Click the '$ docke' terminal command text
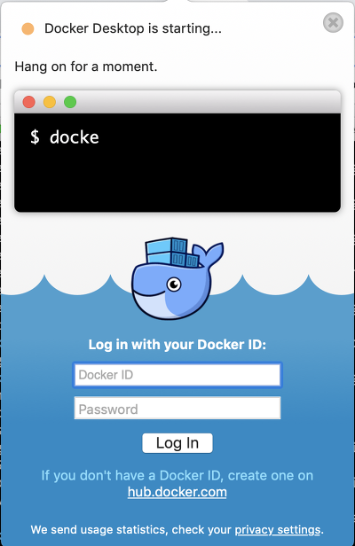This screenshot has width=355, height=546. click(65, 136)
